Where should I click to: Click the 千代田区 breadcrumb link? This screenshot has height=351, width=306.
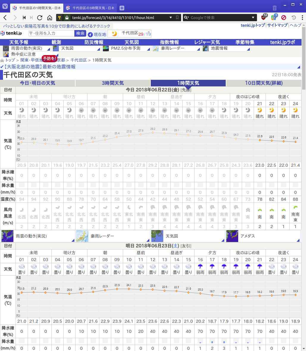click(79, 60)
